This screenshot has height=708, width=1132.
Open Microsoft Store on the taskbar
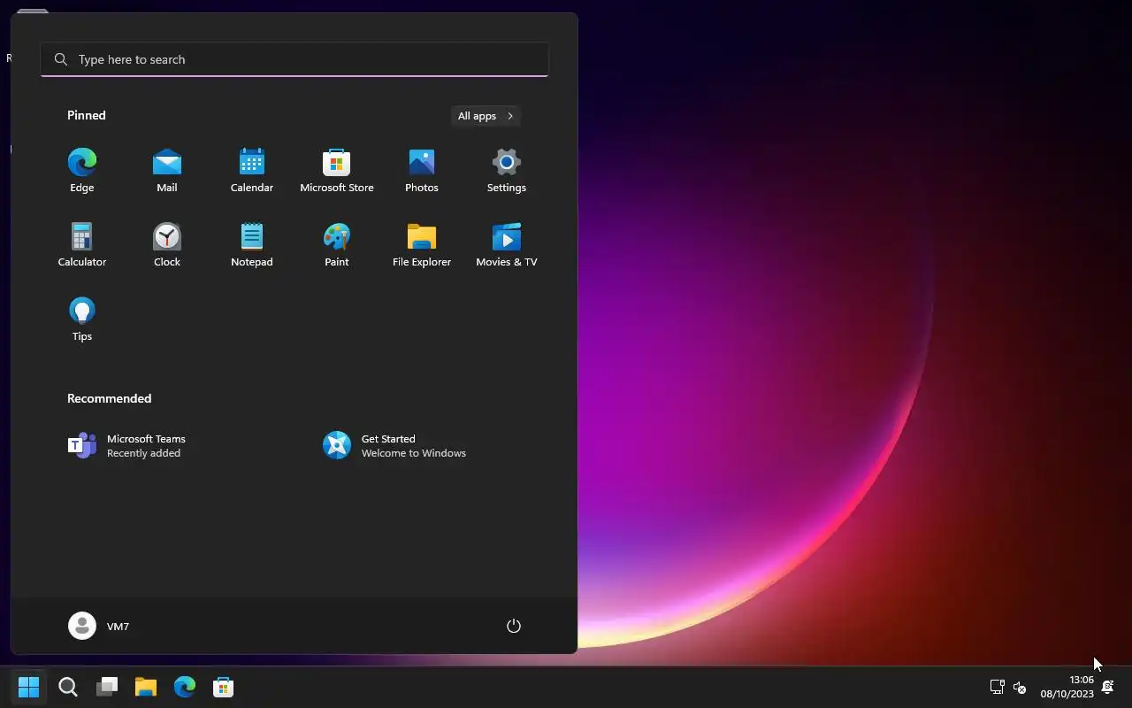click(x=224, y=687)
